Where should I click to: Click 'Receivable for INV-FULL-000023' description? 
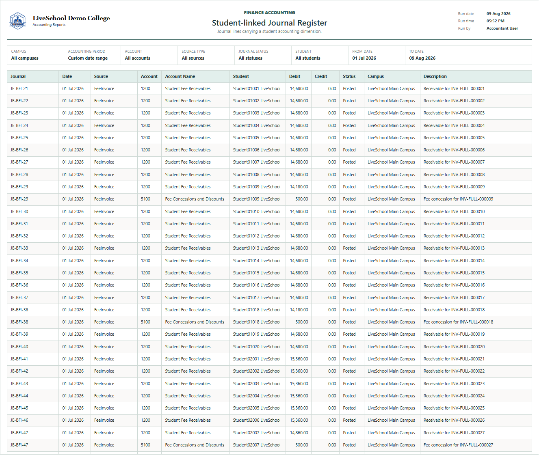pos(454,384)
